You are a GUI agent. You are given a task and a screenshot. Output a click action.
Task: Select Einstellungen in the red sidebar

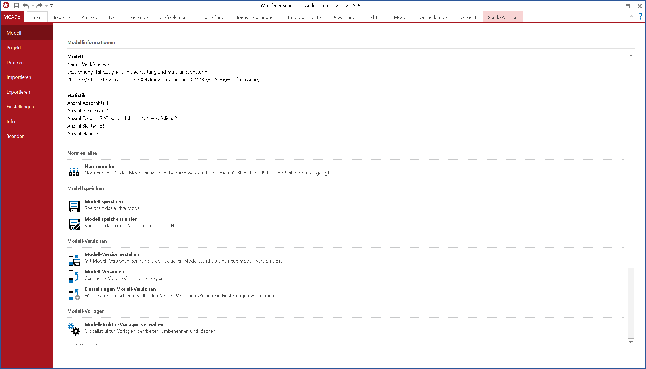coord(27,106)
